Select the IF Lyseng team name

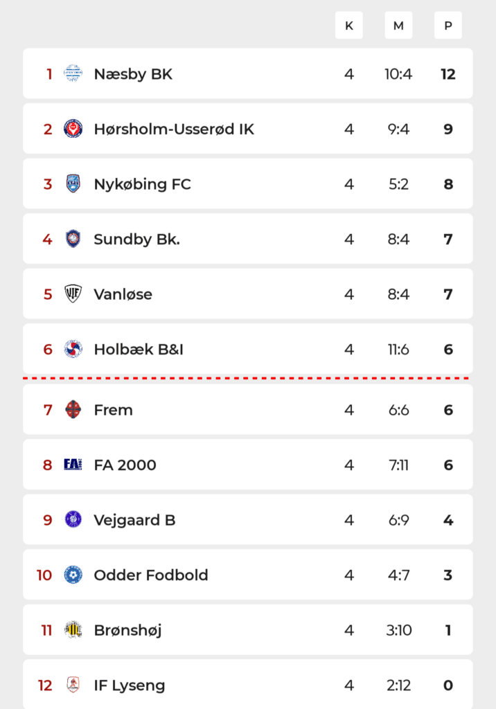pos(130,685)
